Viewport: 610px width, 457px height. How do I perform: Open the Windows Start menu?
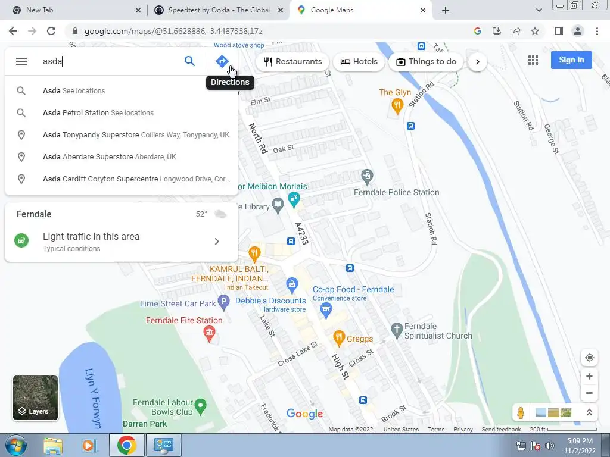click(15, 445)
